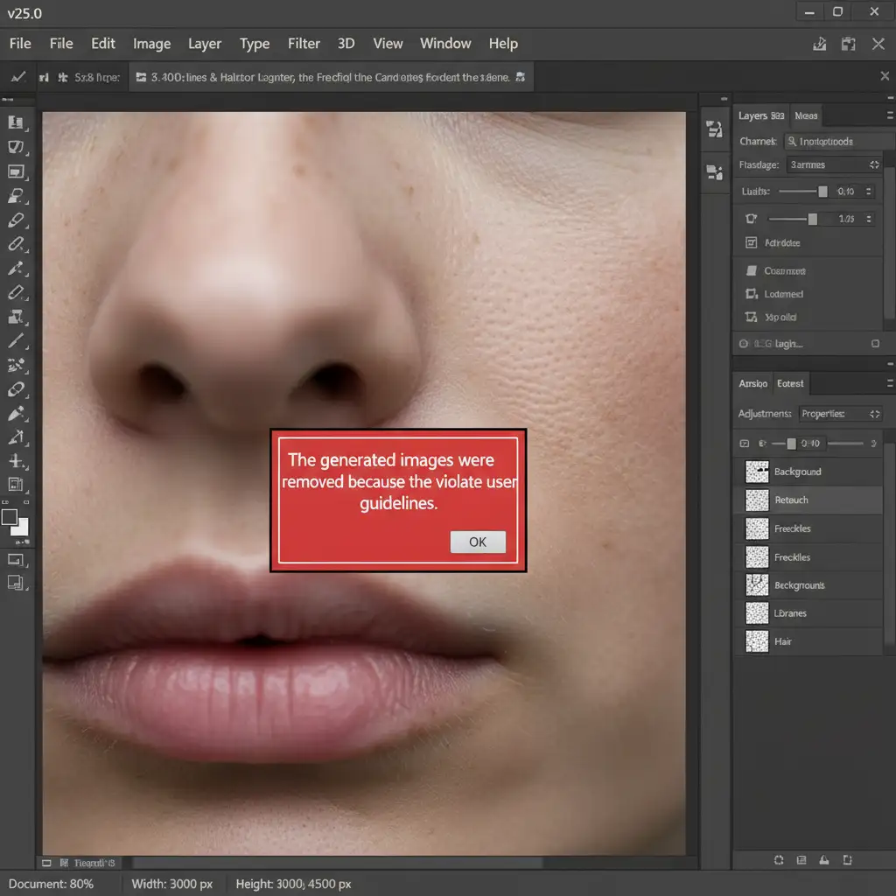Click the upper panel icon in collapsed dock
Screen dimensions: 896x896
pos(714,129)
